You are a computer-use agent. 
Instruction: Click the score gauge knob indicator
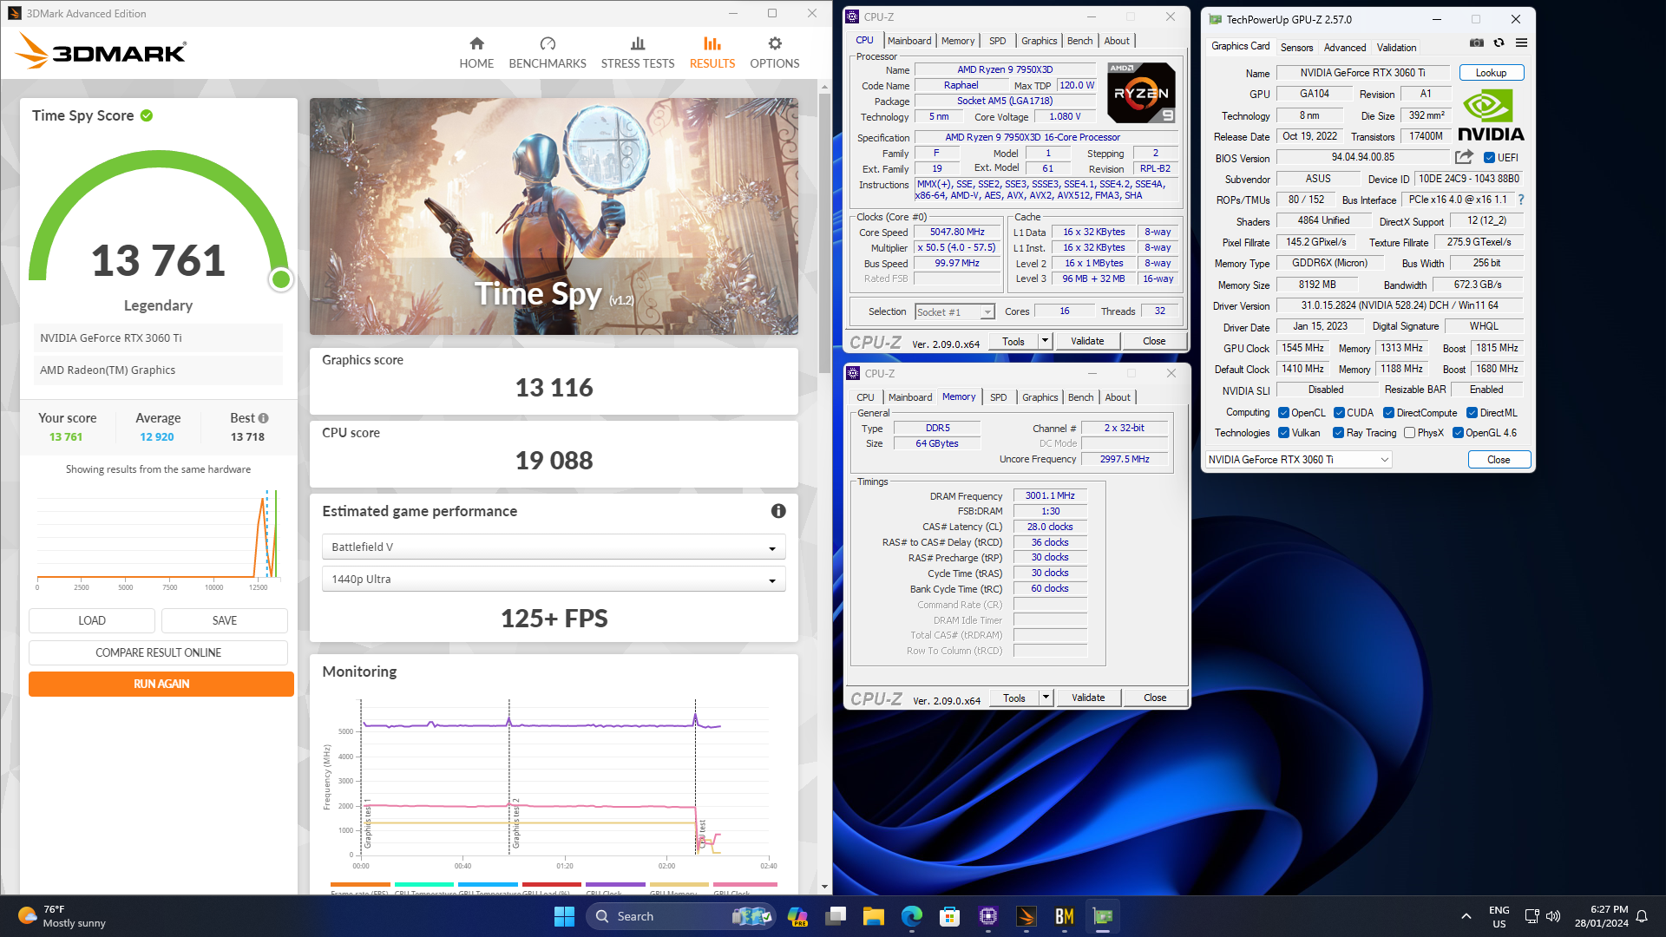pos(280,279)
